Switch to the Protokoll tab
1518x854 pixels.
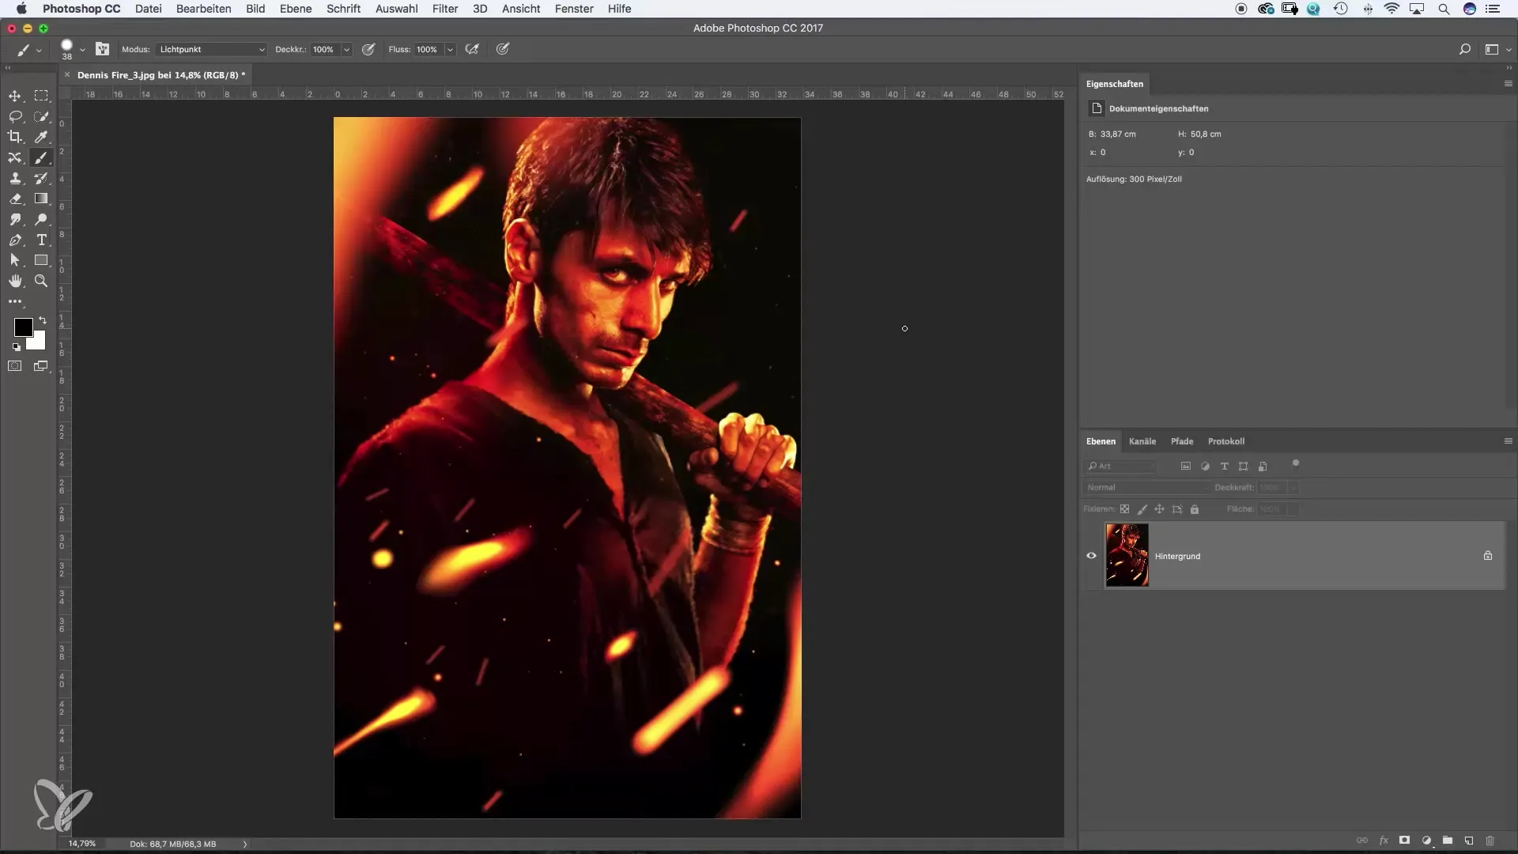point(1226,441)
